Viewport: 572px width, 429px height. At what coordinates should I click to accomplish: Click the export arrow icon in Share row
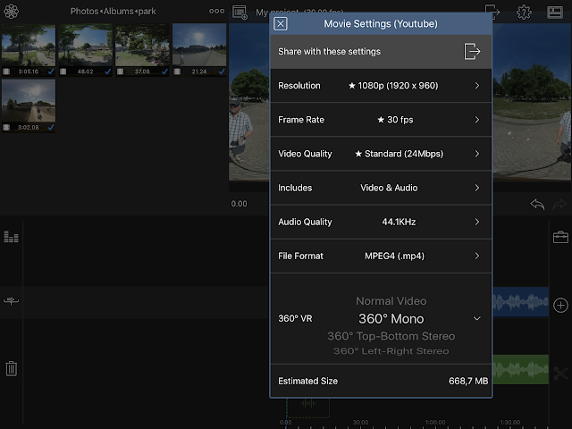tap(472, 52)
